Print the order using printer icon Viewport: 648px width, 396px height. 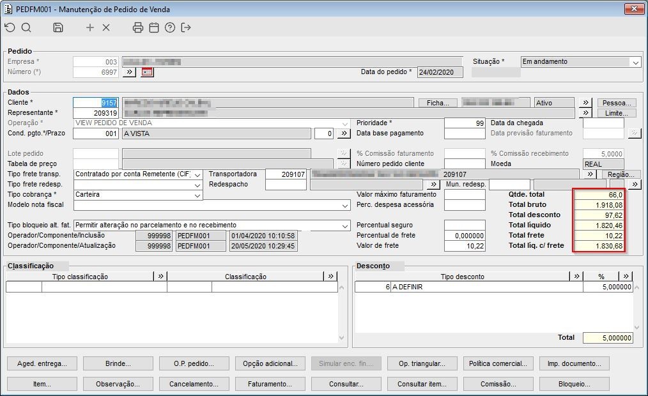(x=137, y=27)
